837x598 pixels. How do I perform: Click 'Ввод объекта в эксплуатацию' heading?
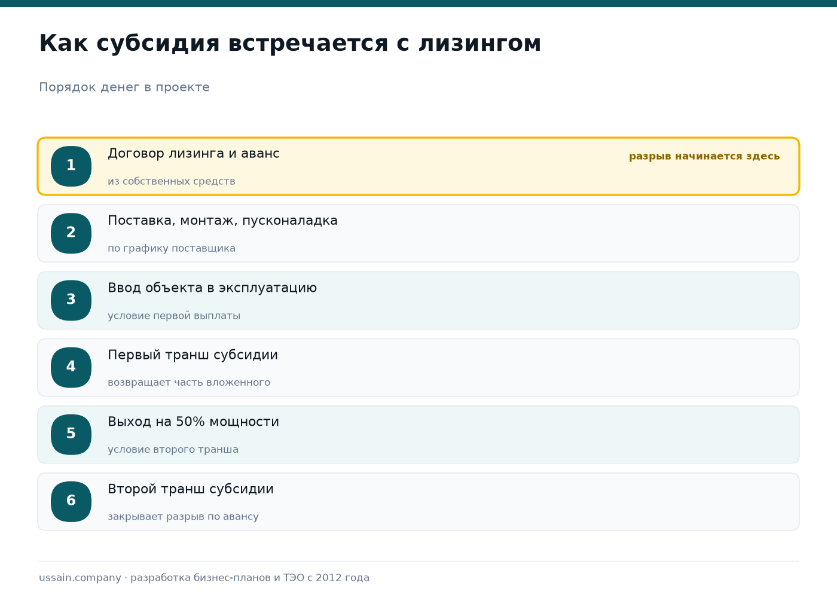click(212, 288)
